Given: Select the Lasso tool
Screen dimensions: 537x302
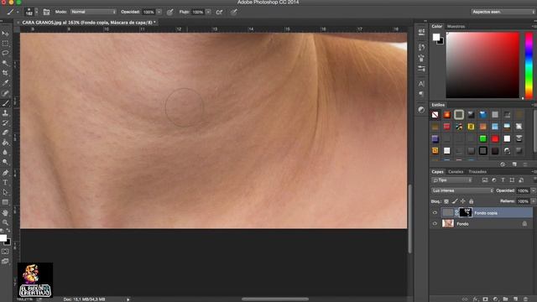Looking at the screenshot, I should point(5,53).
